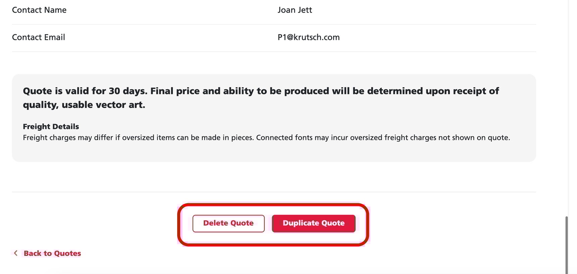Image resolution: width=577 pixels, height=274 pixels.
Task: Go back via Back to Quotes link
Action: [52, 254]
